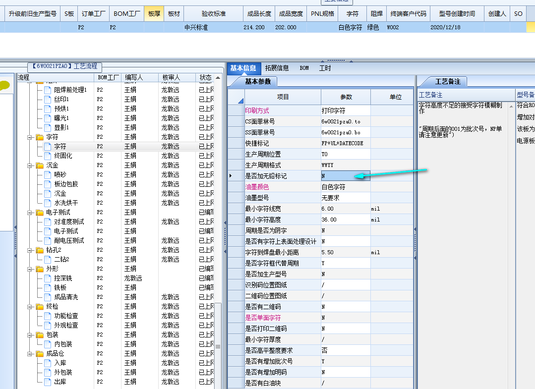Collapse the 钻孔2 folder node
Viewport: 535px width, 389px height.
(30, 250)
